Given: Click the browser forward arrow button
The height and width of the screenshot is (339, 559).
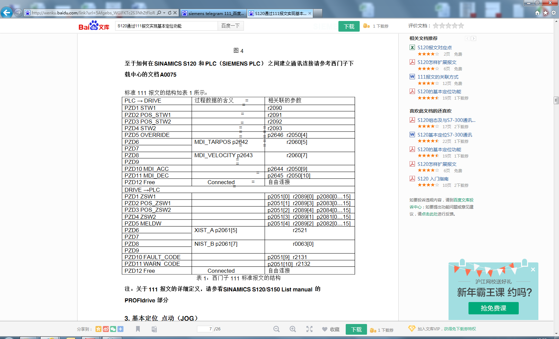Looking at the screenshot, I should click(x=18, y=13).
